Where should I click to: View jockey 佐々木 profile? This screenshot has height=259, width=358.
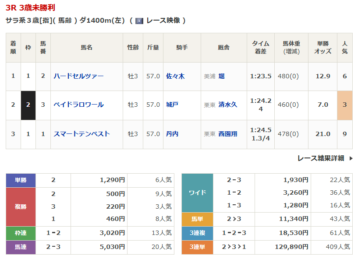pyautogui.click(x=175, y=76)
